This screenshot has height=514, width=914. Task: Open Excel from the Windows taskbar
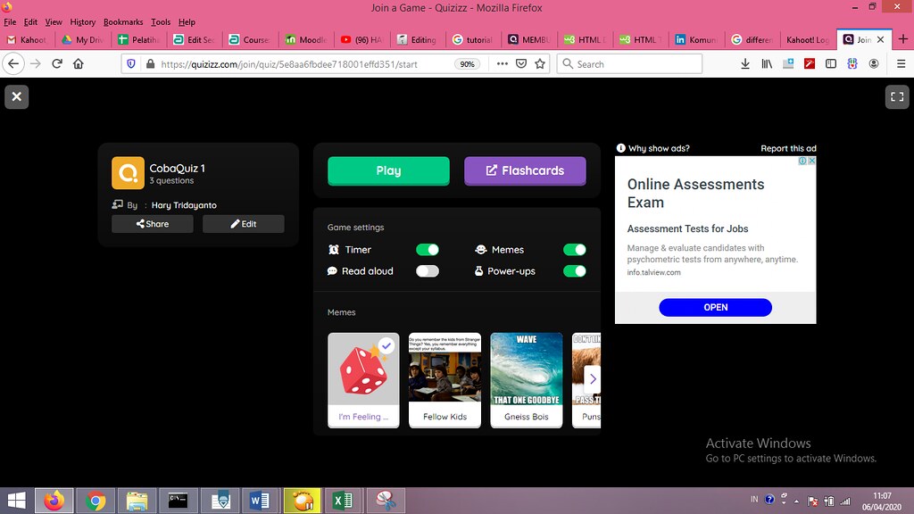coord(342,501)
